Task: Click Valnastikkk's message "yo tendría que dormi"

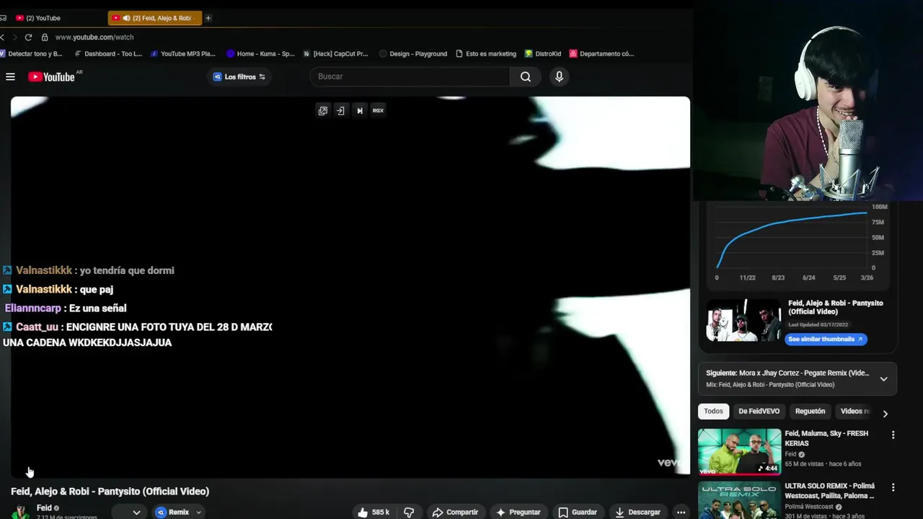Action: [127, 270]
